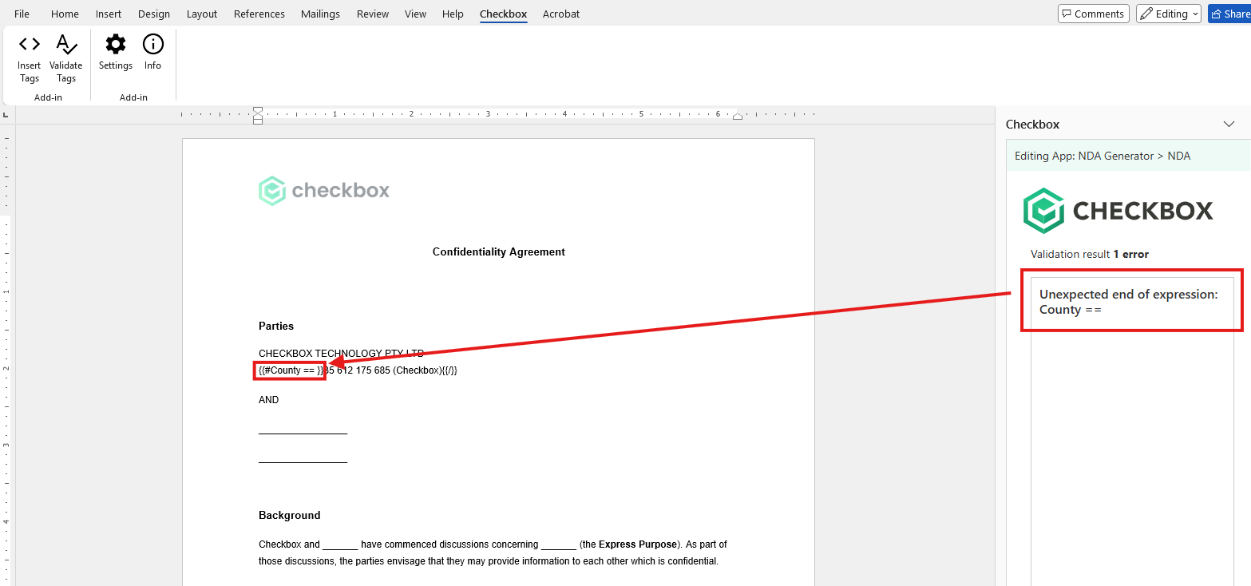1251x586 pixels.
Task: Click the {{#County == }} tag in the document
Action: click(x=291, y=370)
